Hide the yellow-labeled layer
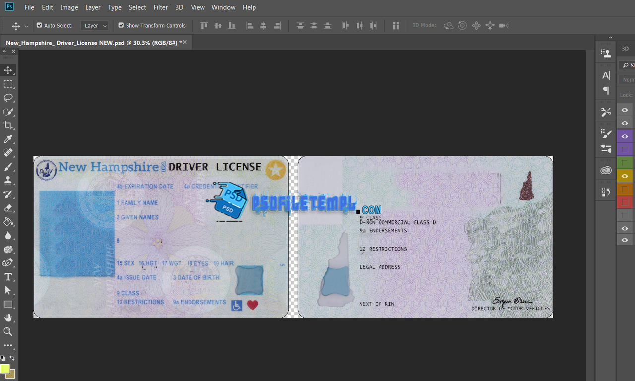 point(625,176)
